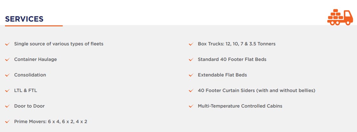Click checkmark beside Single source of fleets
The width and height of the screenshot is (357, 132).
[7, 44]
